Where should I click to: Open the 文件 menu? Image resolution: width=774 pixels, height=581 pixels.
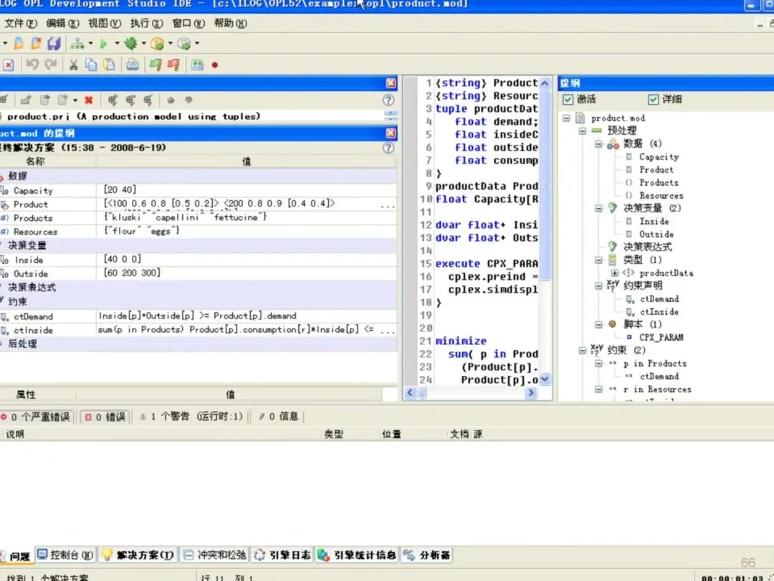[20, 23]
